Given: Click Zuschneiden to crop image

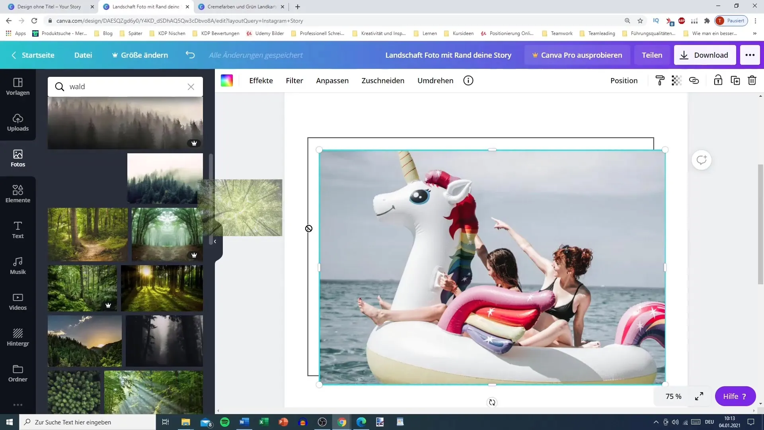Looking at the screenshot, I should 383,80.
